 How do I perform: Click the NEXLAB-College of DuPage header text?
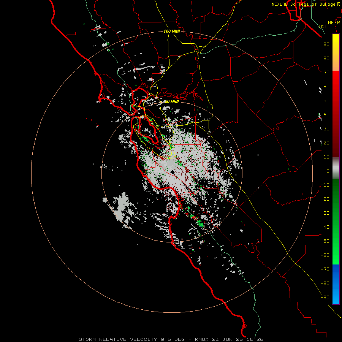coord(306,4)
